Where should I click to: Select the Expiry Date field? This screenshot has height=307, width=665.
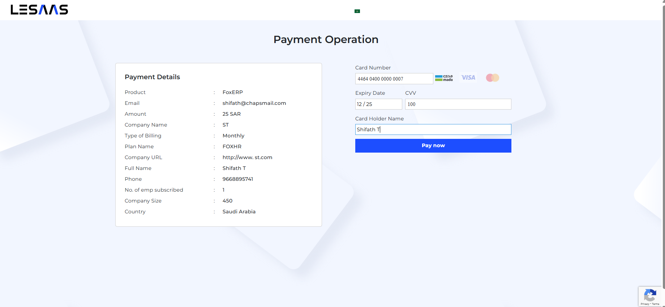click(378, 104)
